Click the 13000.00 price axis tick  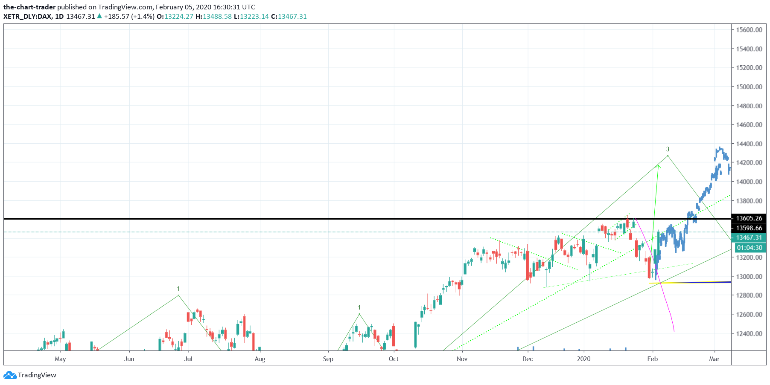tap(749, 277)
